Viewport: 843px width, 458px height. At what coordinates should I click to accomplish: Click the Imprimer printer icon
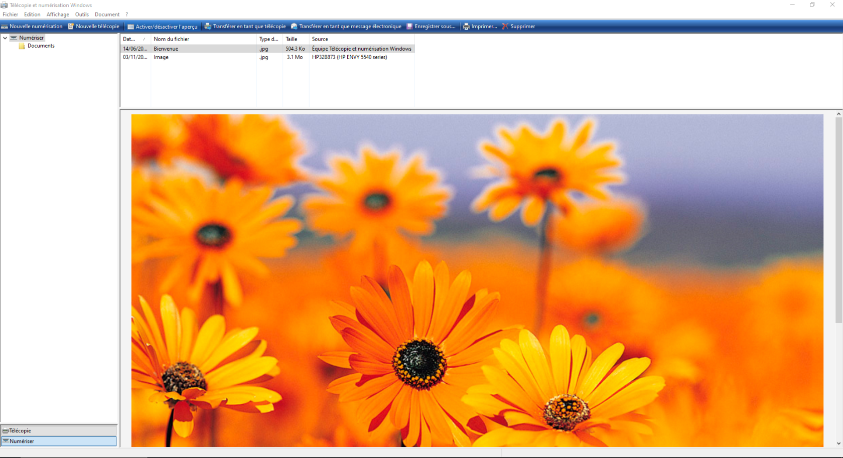(x=466, y=27)
